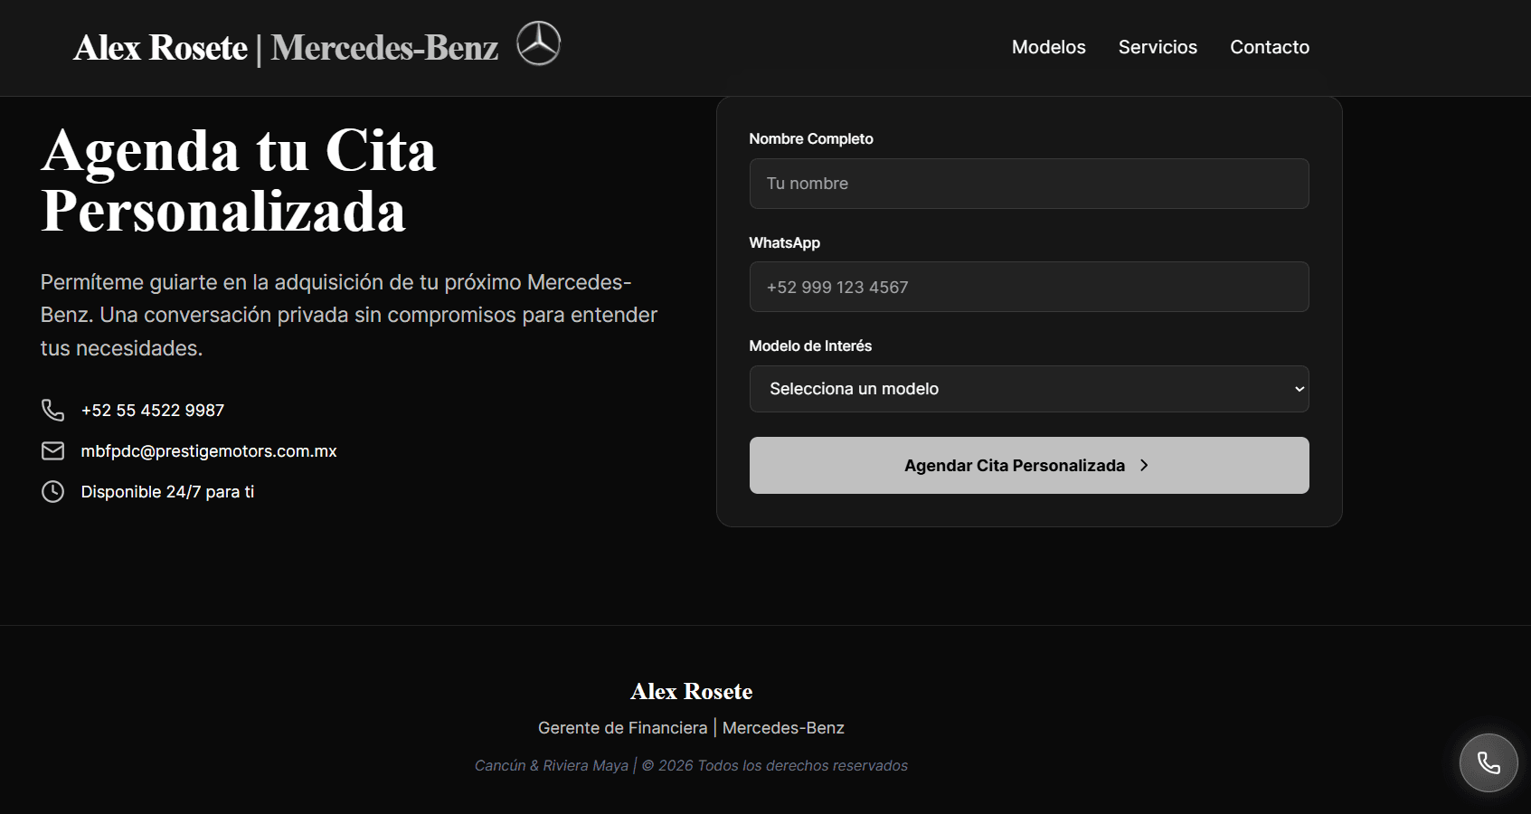The height and width of the screenshot is (814, 1531).
Task: Click the WhatsApp number input field
Action: click(1028, 287)
